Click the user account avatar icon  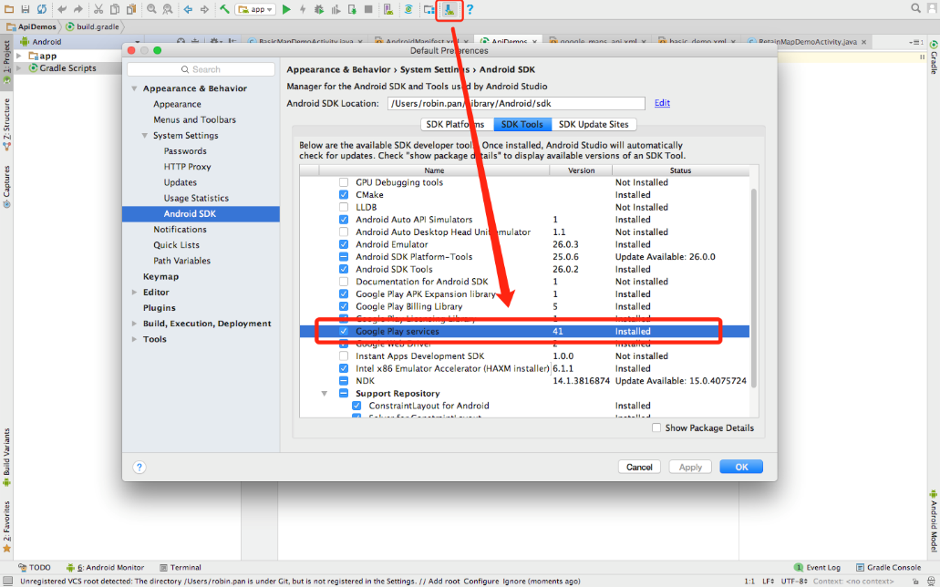[933, 8]
